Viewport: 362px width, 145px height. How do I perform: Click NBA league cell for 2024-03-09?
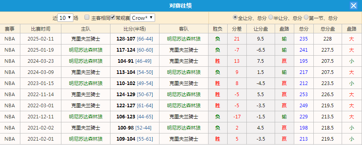point(10,72)
